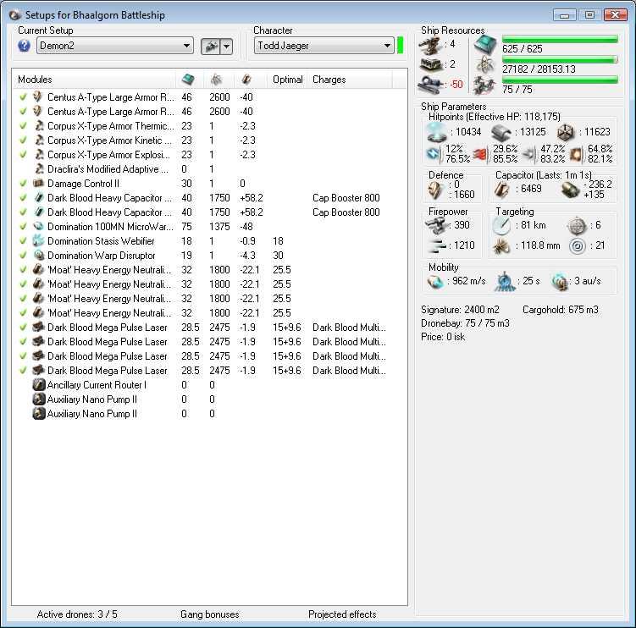Click the align time icon showing 25 s
The image size is (636, 628).
point(504,281)
